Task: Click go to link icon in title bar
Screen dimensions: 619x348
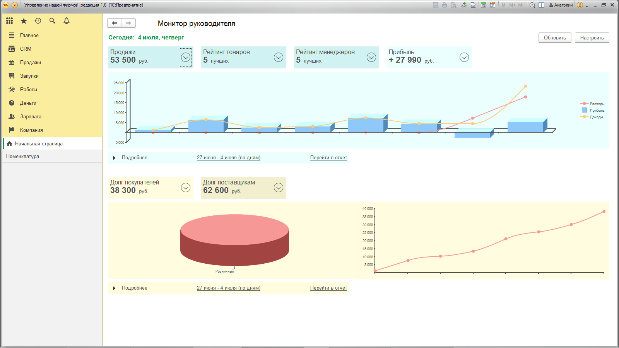Action: (x=473, y=5)
